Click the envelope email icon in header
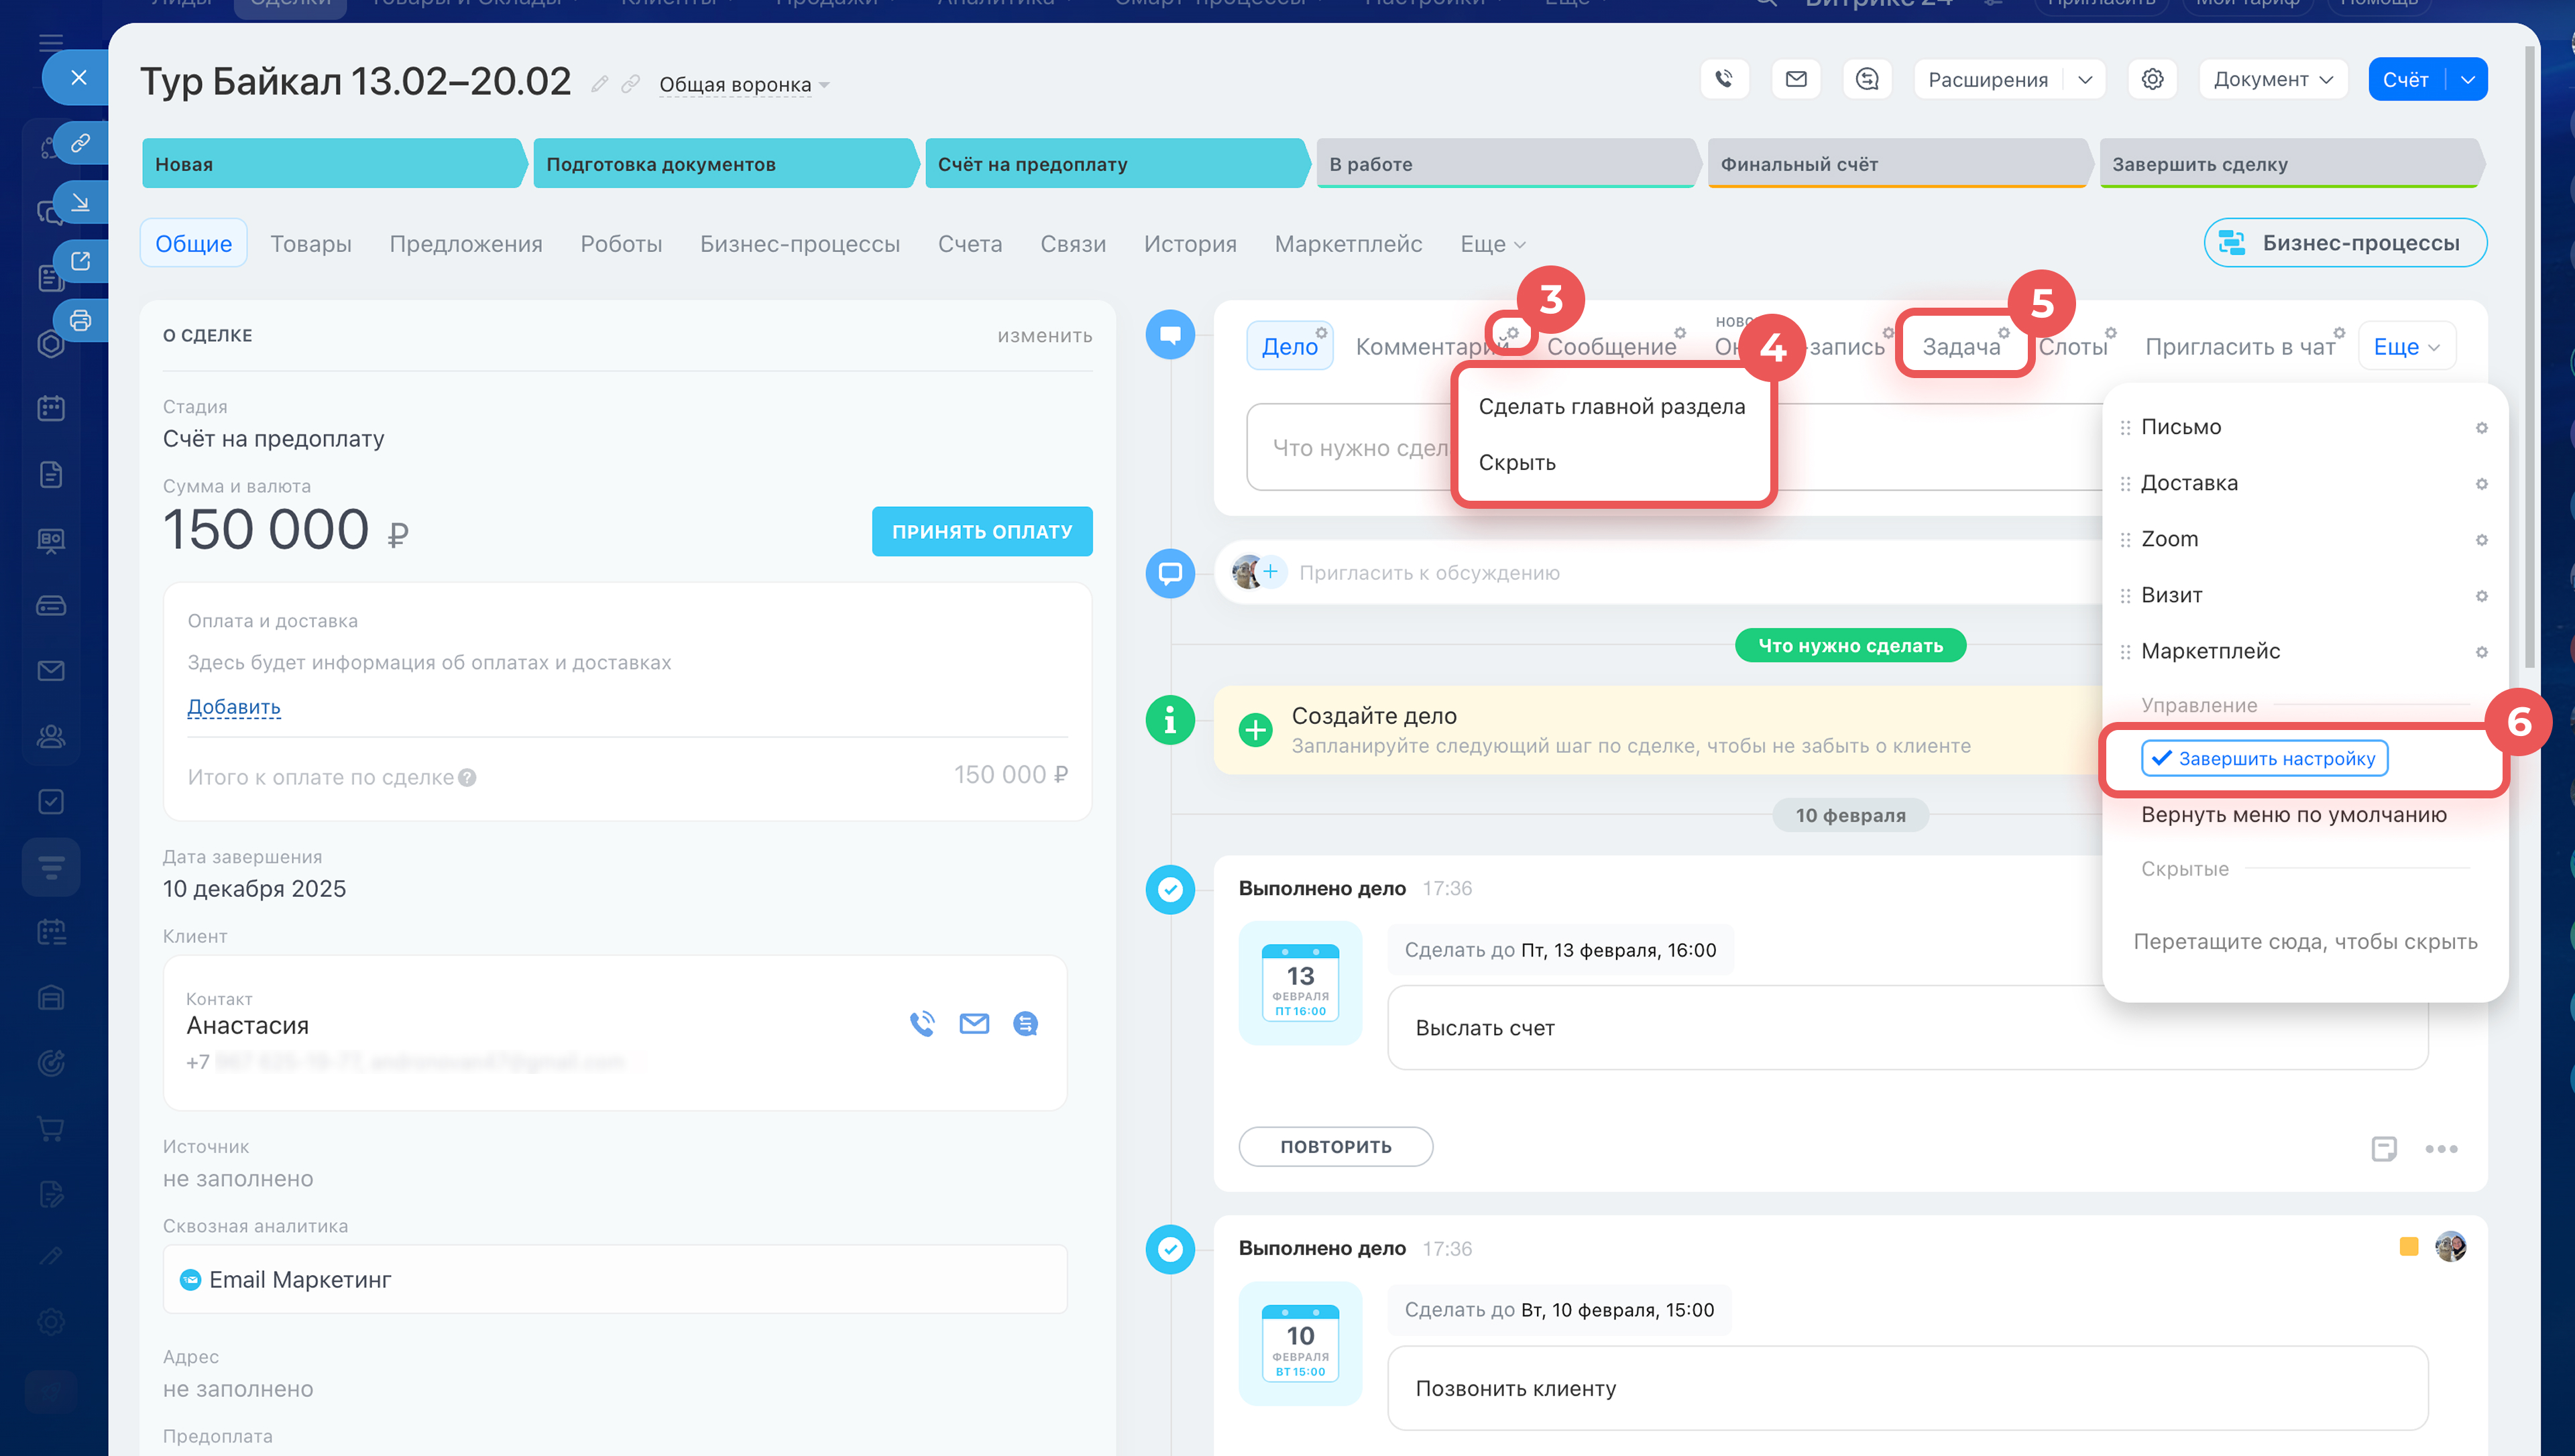The height and width of the screenshot is (1456, 2575). pyautogui.click(x=1796, y=79)
